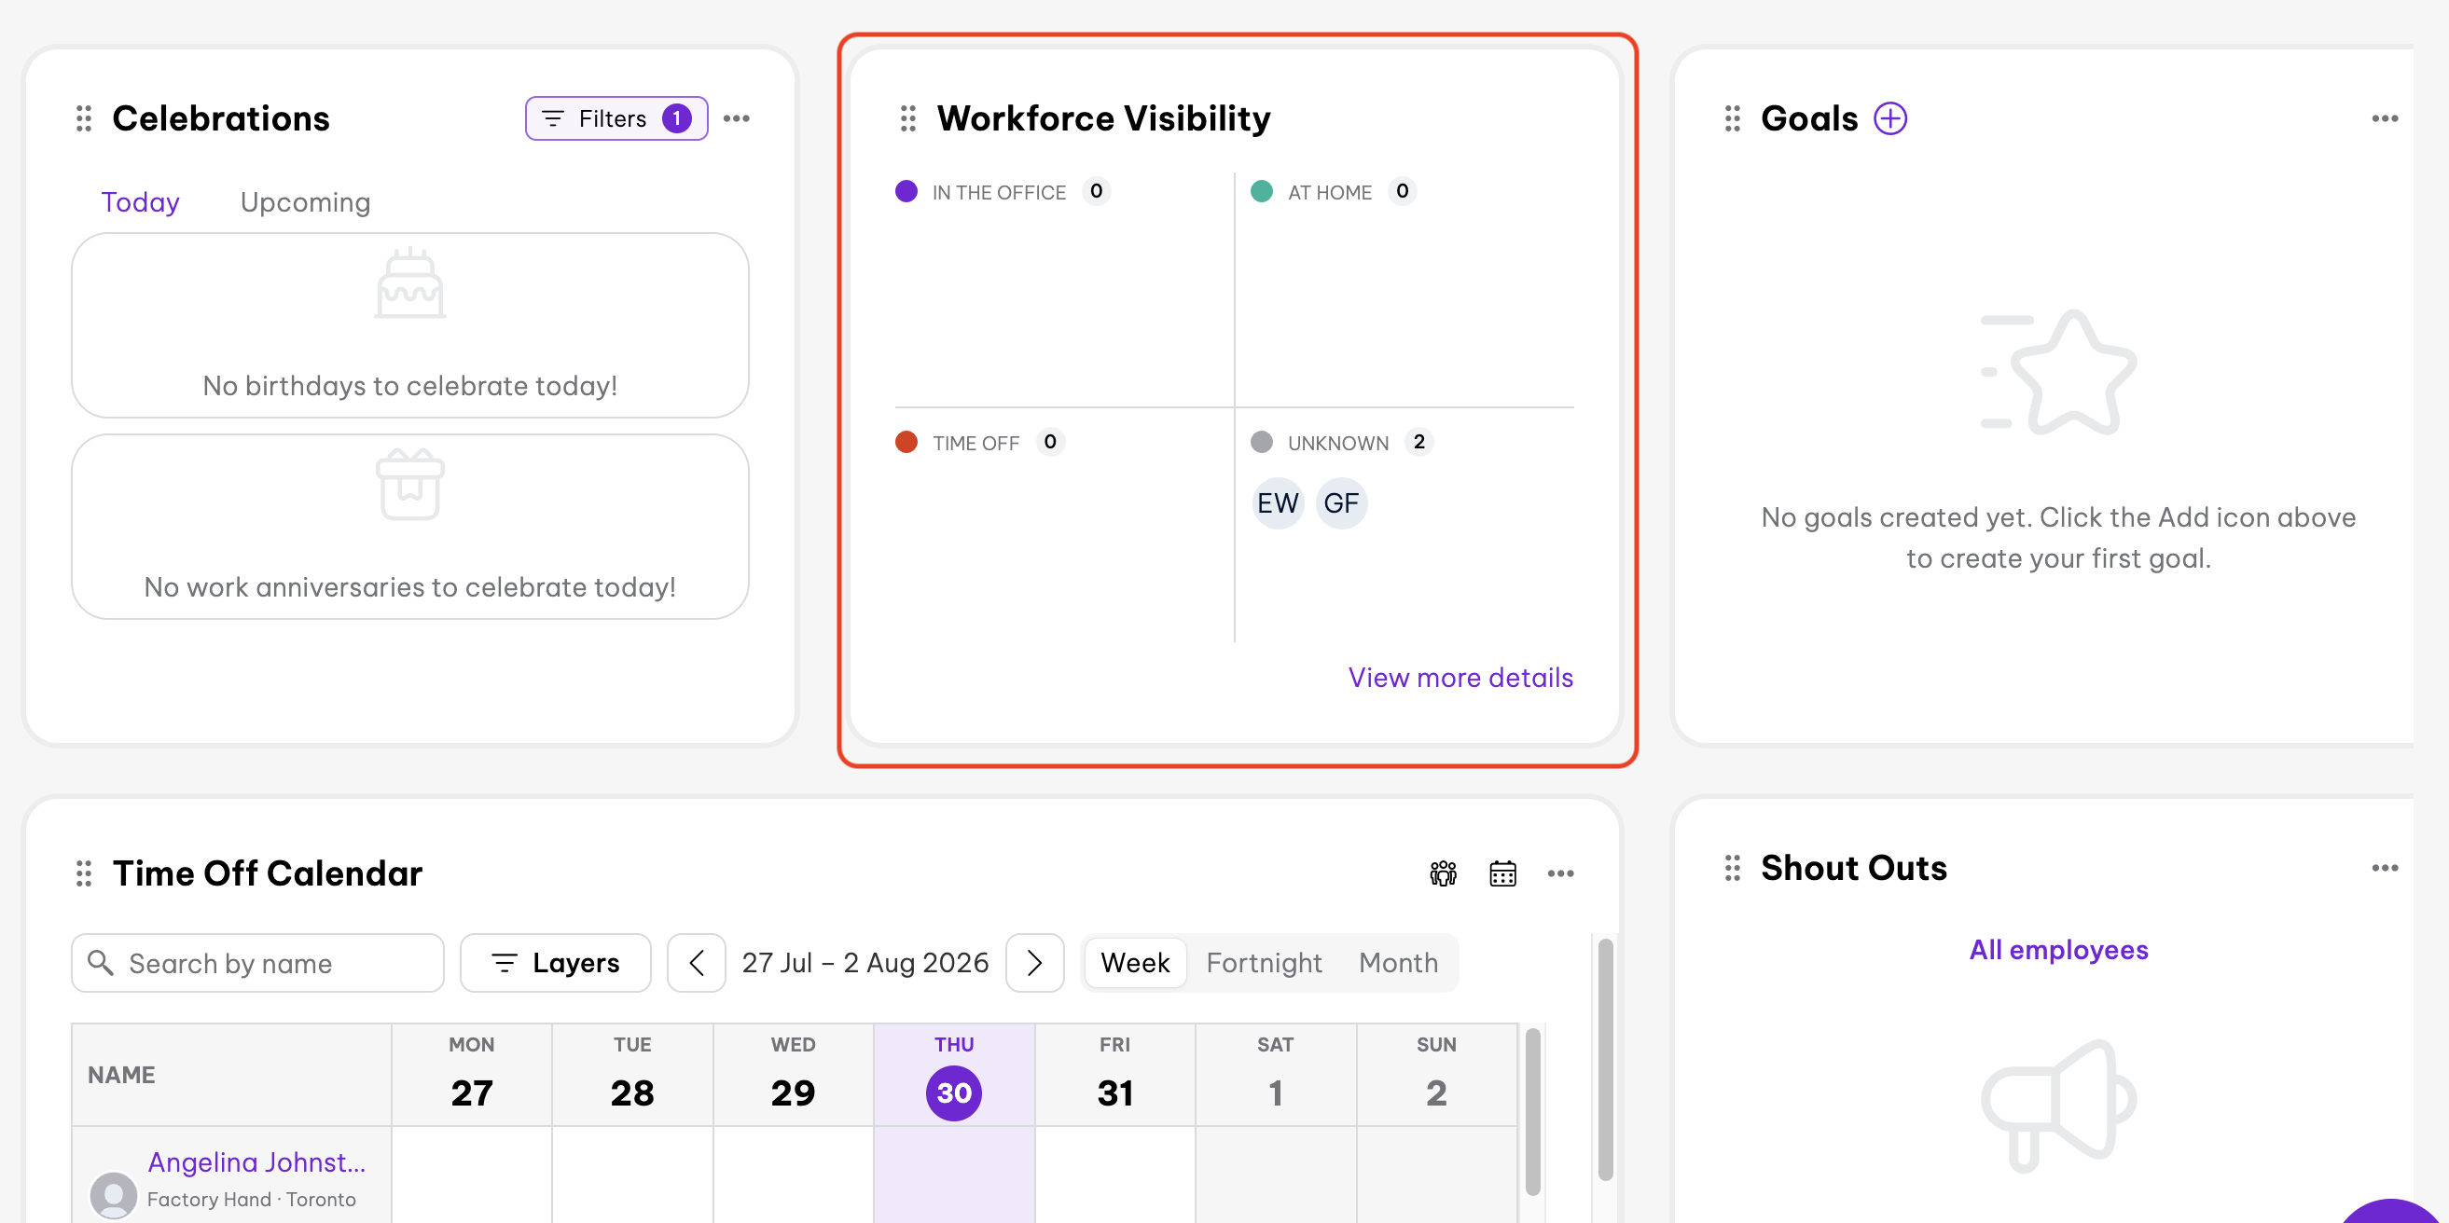
Task: Grab the Celebrations widget drag handle
Action: click(x=84, y=118)
